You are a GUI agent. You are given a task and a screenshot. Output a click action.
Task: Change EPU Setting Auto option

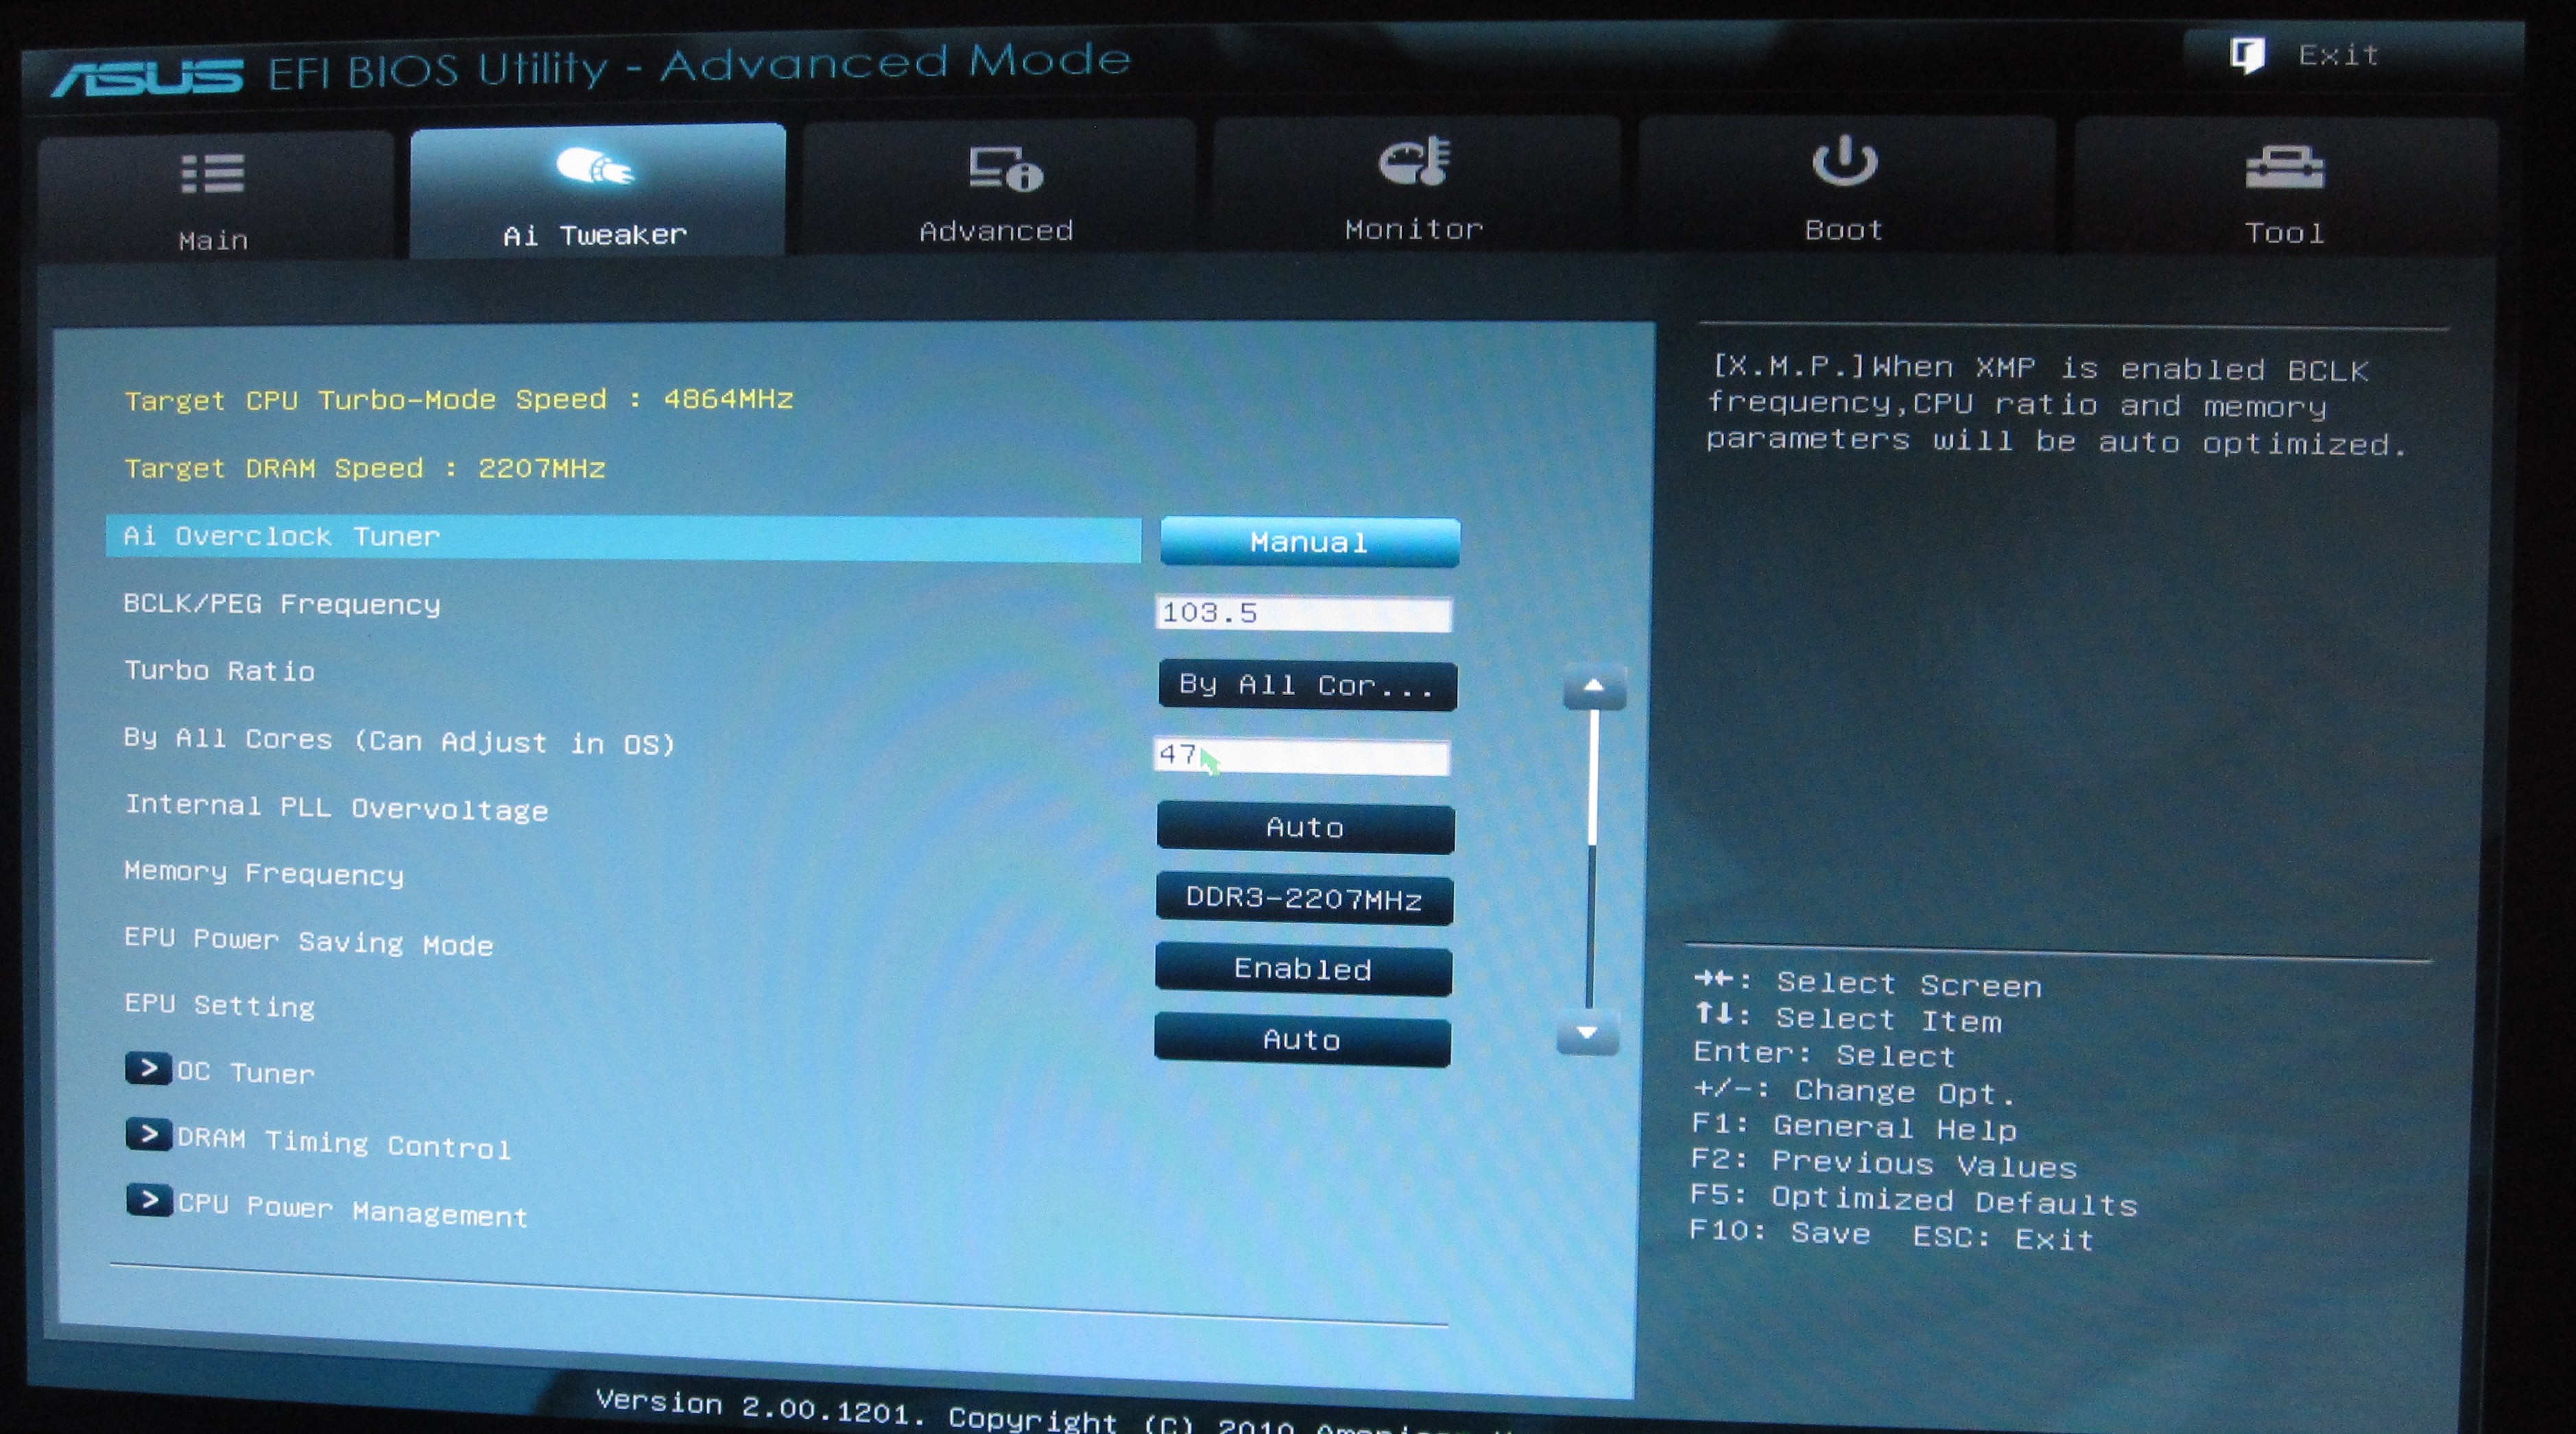(x=1304, y=1040)
